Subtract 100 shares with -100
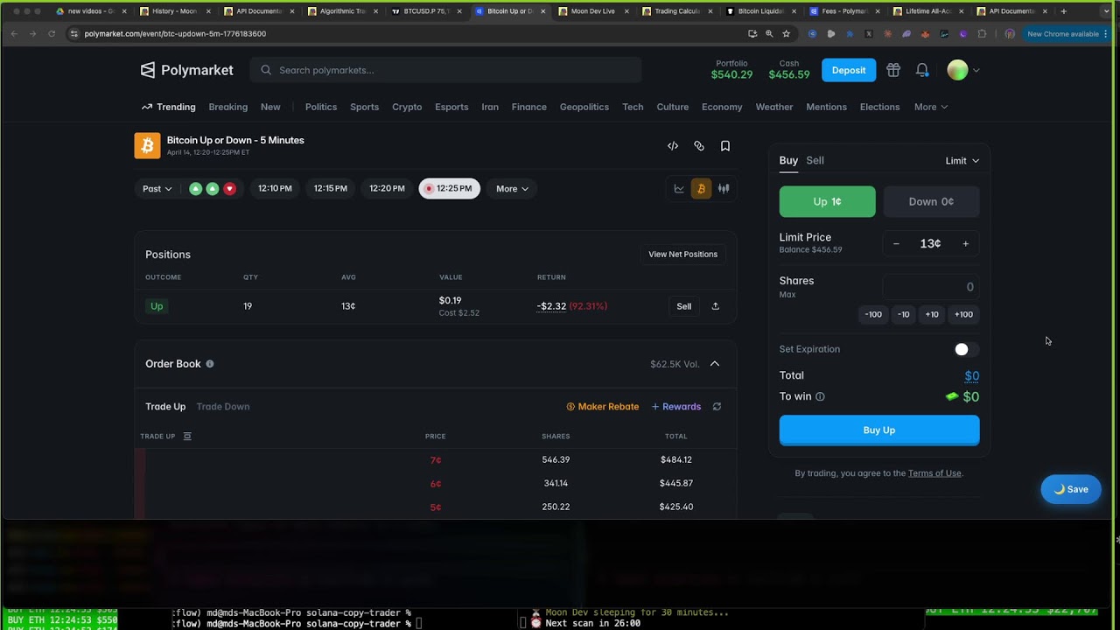 [x=873, y=314]
